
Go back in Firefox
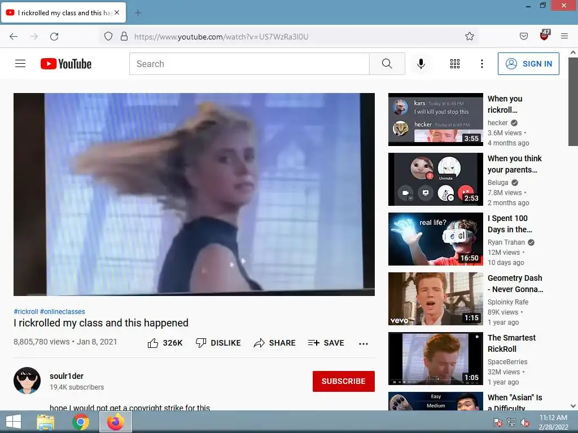click(x=14, y=37)
